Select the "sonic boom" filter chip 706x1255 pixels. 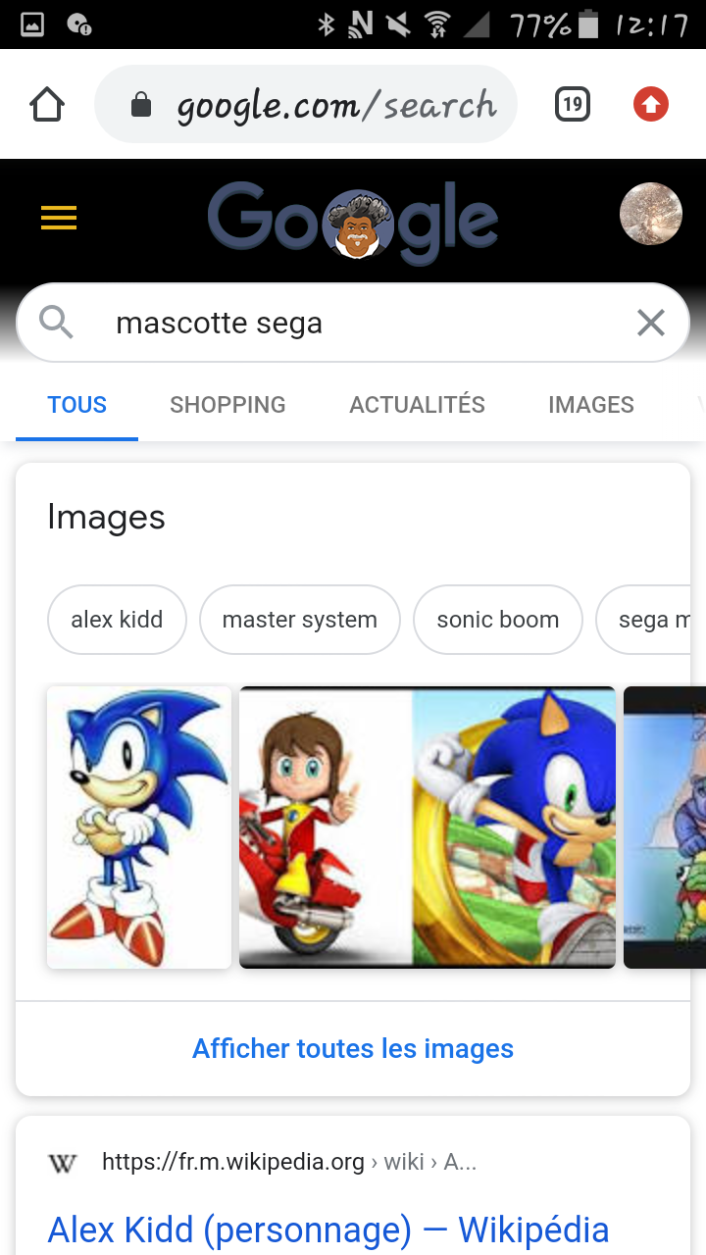(497, 620)
